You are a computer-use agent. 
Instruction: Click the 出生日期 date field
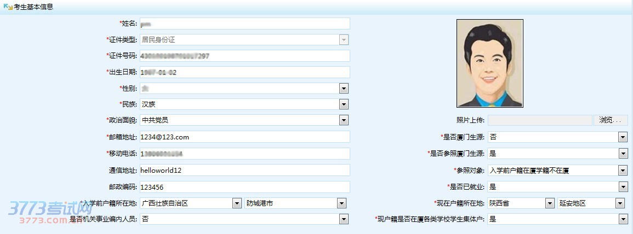244,72
